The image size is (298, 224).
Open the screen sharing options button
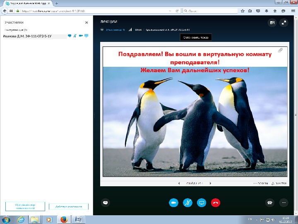point(202,203)
